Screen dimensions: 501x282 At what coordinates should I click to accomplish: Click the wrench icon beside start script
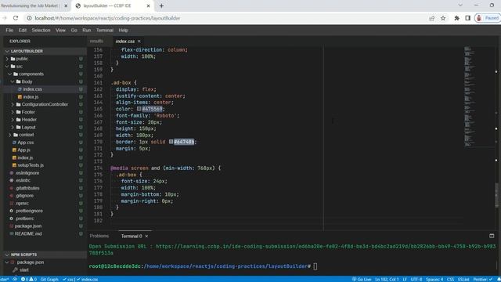[x=15, y=269]
